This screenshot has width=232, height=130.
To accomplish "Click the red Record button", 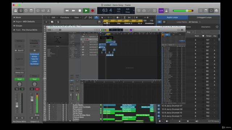I will (x=92, y=10).
